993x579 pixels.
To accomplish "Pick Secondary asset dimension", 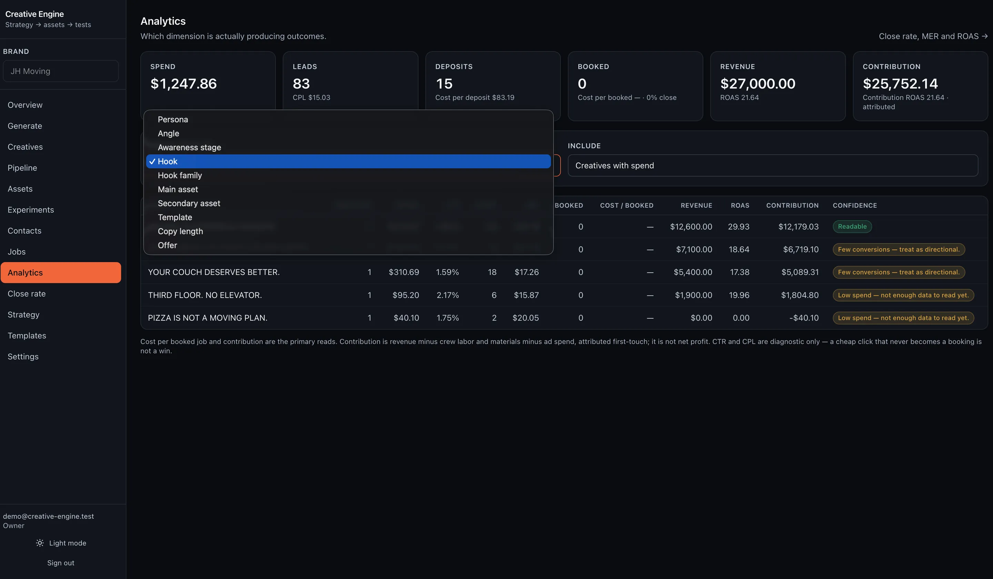I will coord(348,203).
